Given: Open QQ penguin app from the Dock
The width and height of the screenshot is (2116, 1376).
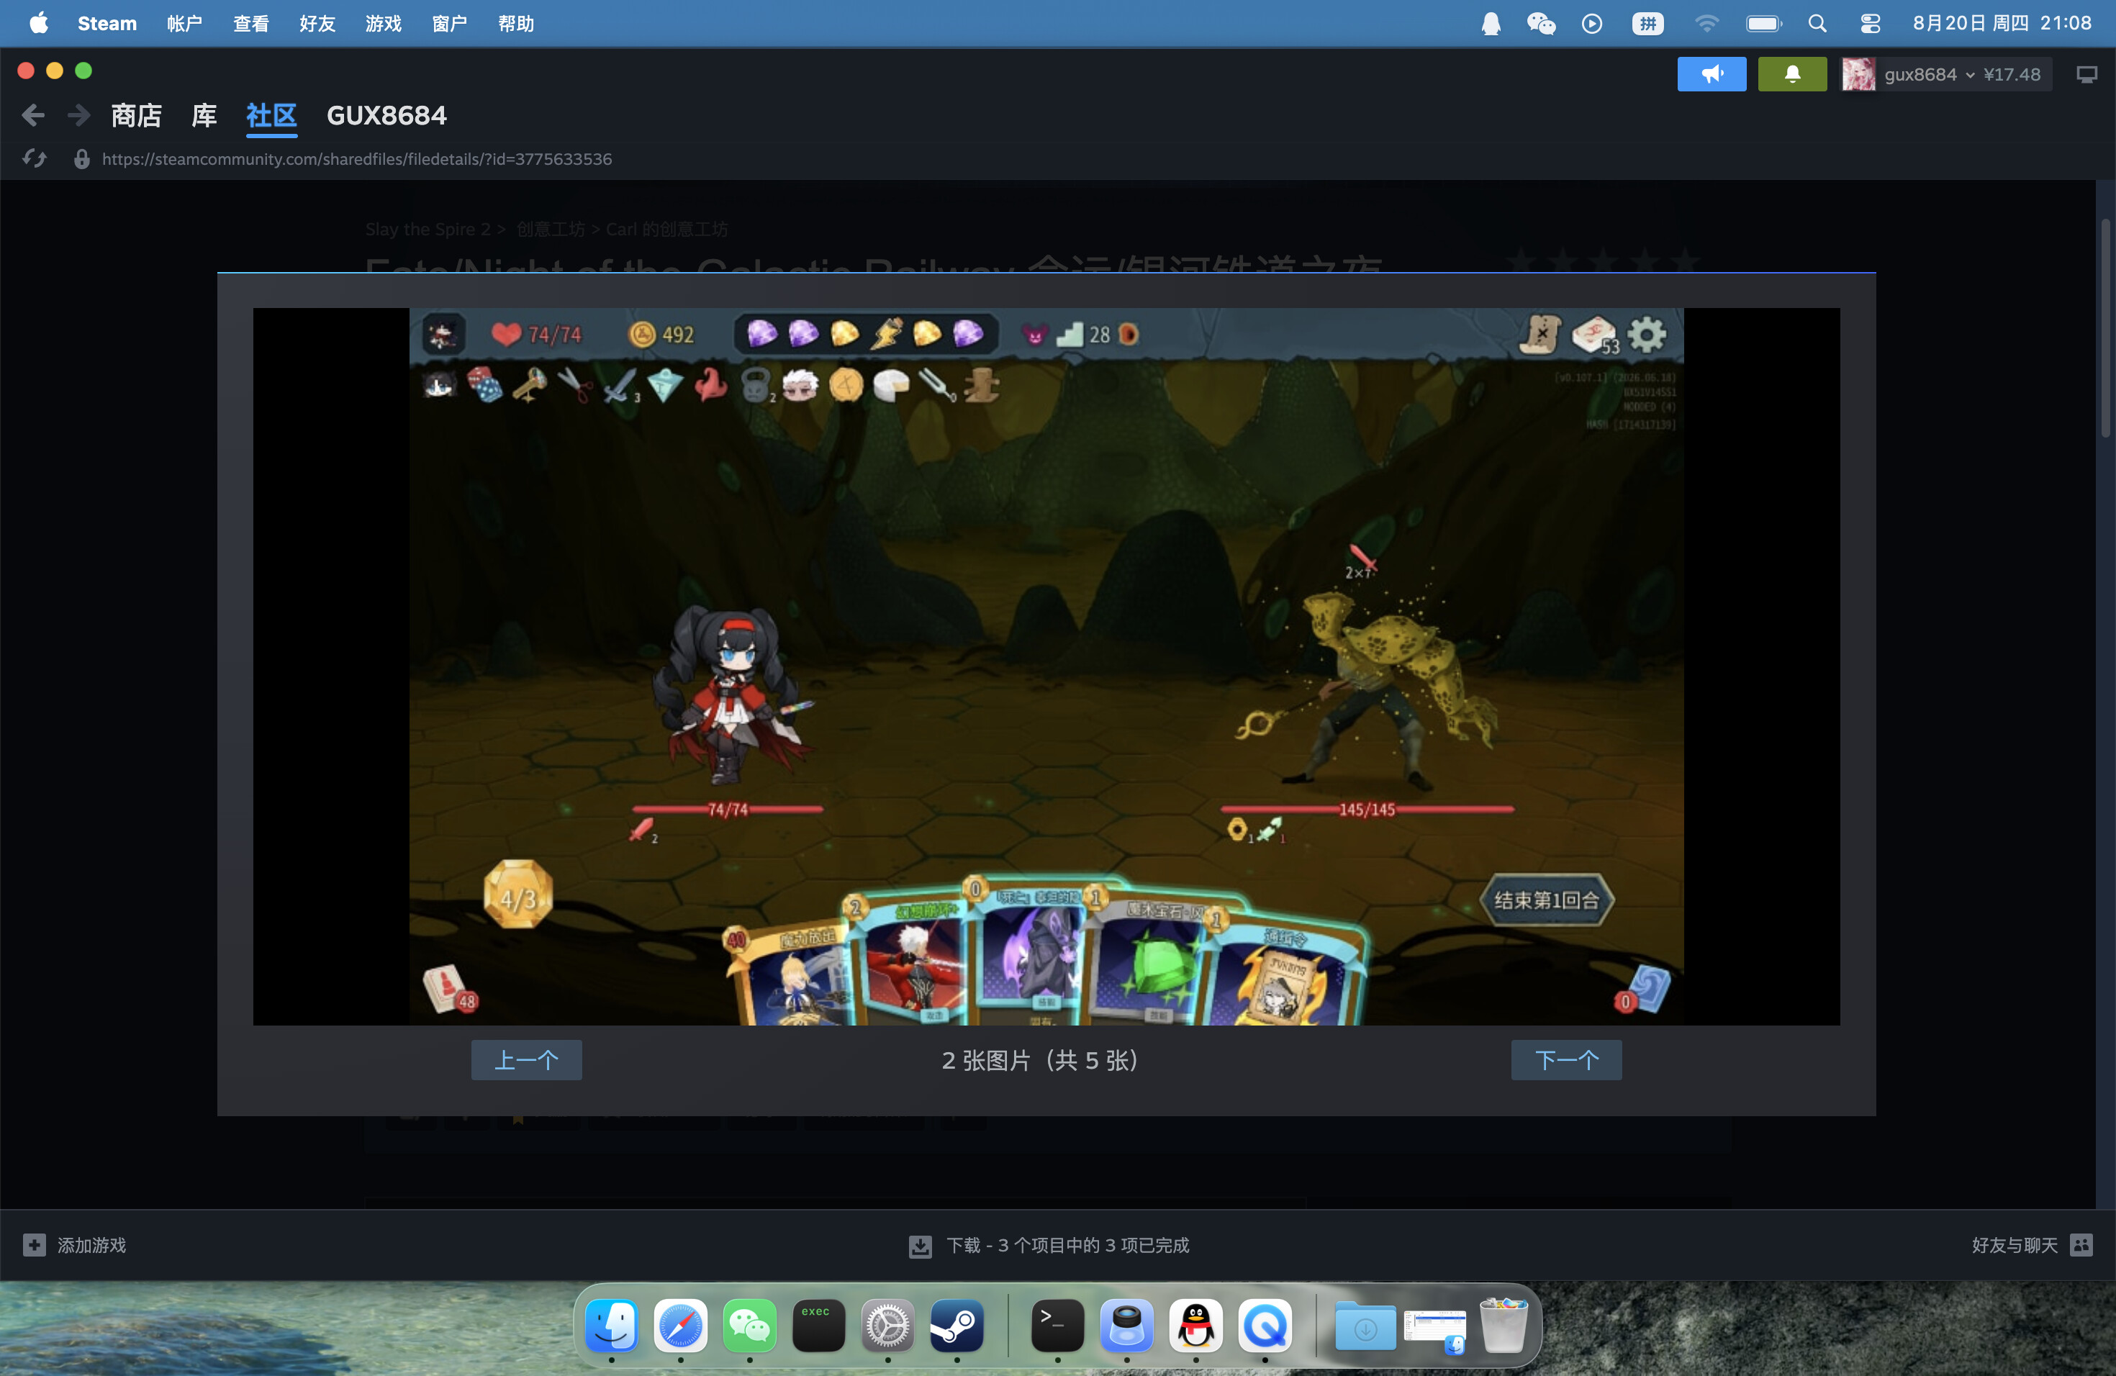Looking at the screenshot, I should coord(1195,1326).
